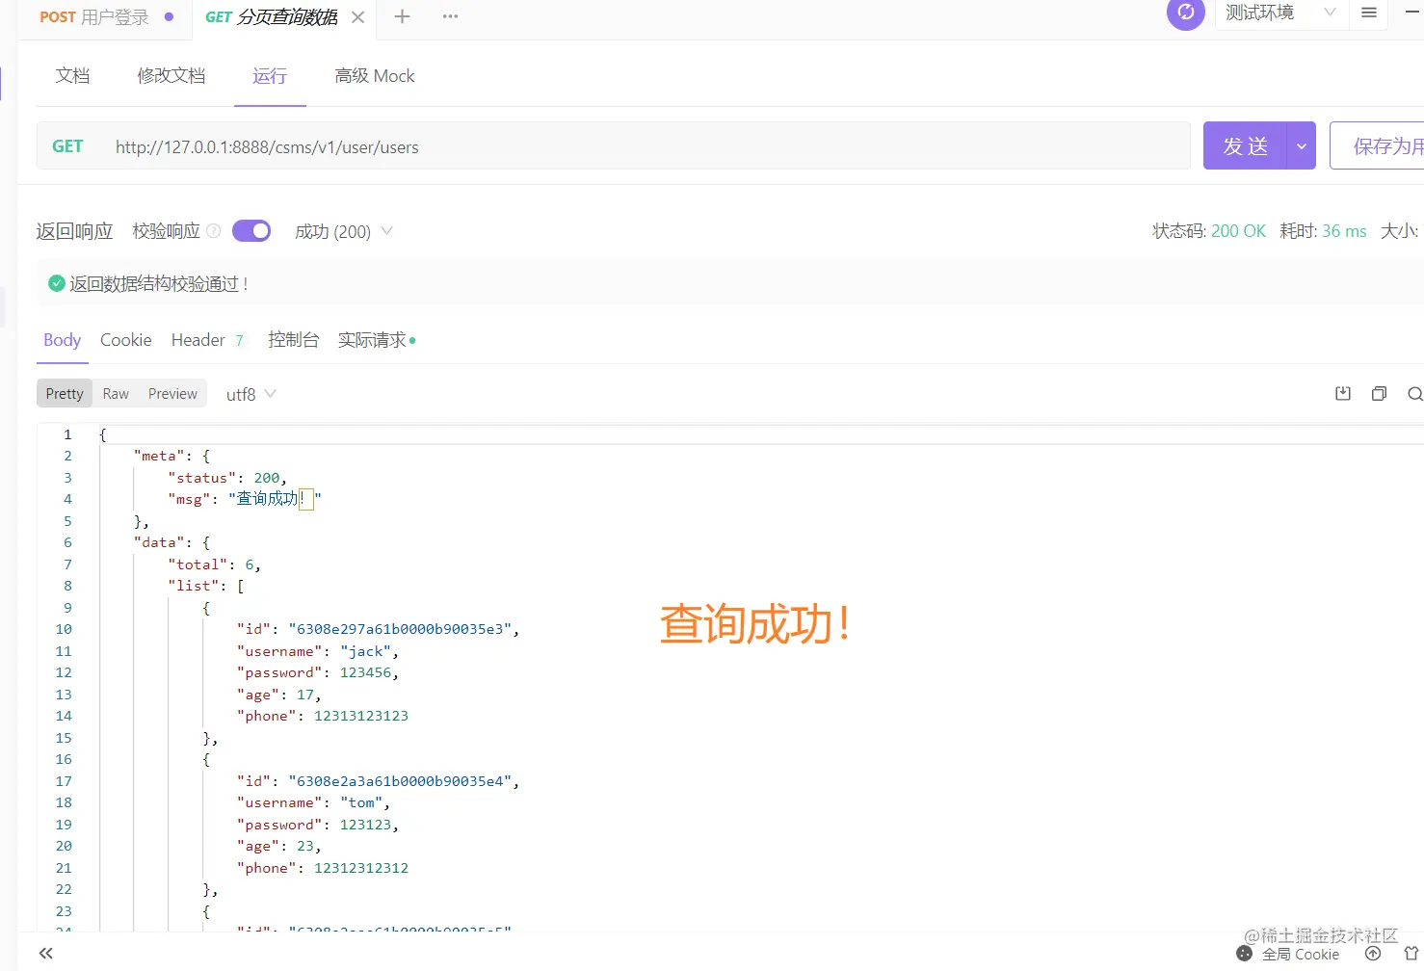Search the response body with the magnifier icon

click(x=1414, y=393)
